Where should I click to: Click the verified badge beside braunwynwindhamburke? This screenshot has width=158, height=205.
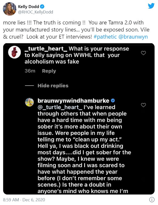[x=113, y=100]
